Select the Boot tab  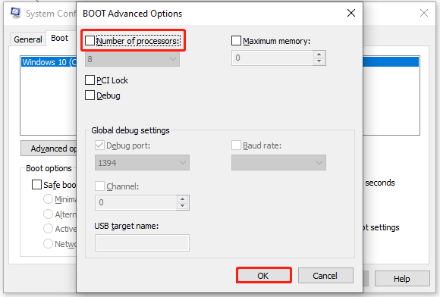59,38
